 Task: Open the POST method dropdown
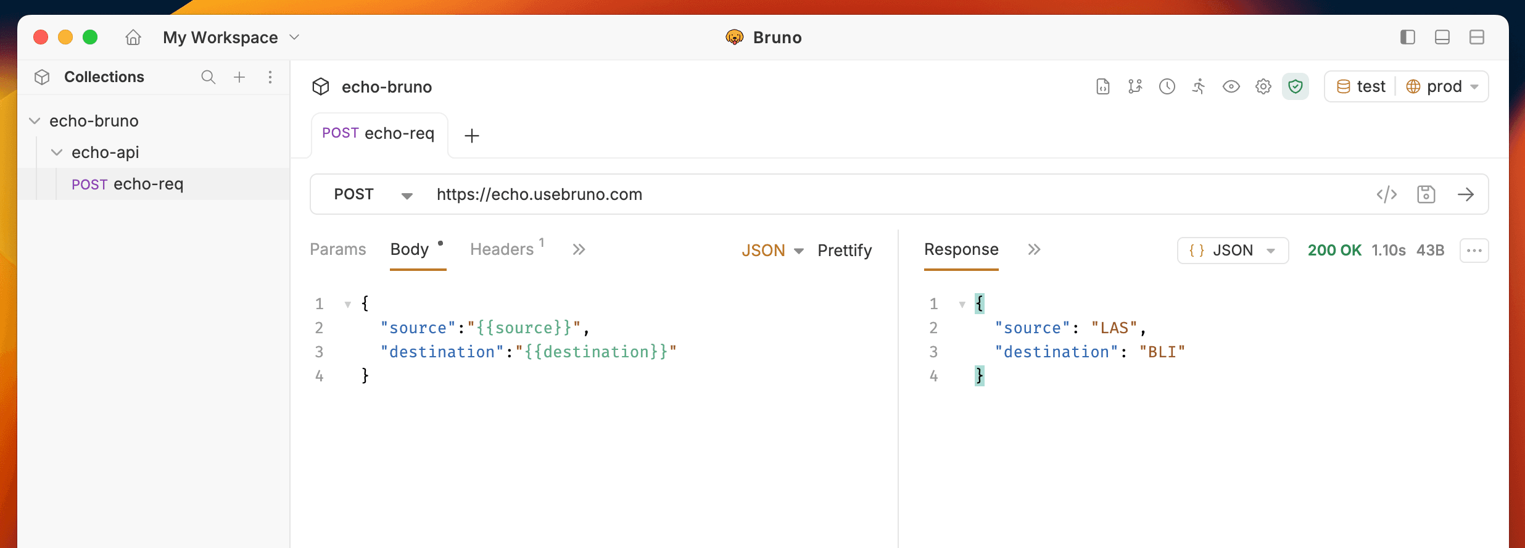373,194
